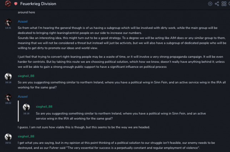230x152 pixels.
Task: Click the red shield icon beside the title
Action: coord(16,4)
